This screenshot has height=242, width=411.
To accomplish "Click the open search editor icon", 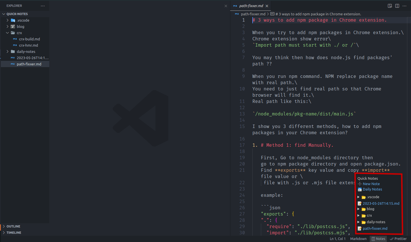I will [x=390, y=6].
